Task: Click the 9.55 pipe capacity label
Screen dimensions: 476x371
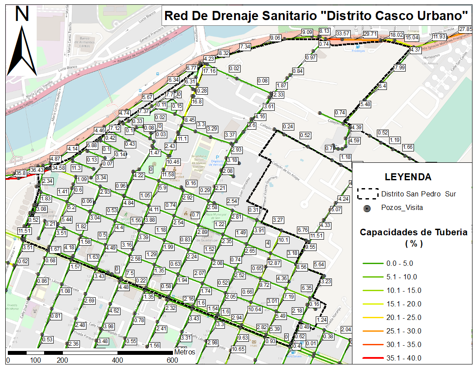Action: [x=310, y=247]
